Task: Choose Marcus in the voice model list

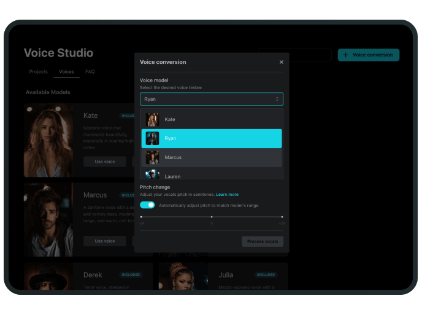Action: coord(212,158)
